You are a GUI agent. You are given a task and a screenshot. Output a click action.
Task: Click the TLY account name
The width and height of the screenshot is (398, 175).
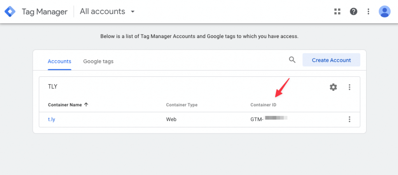[52, 87]
